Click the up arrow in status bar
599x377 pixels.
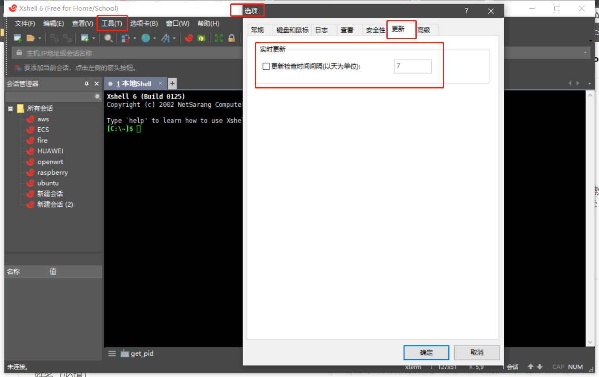(531, 367)
